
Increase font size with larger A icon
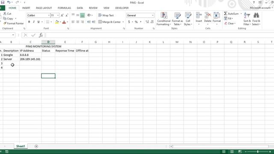pyautogui.click(x=62, y=15)
